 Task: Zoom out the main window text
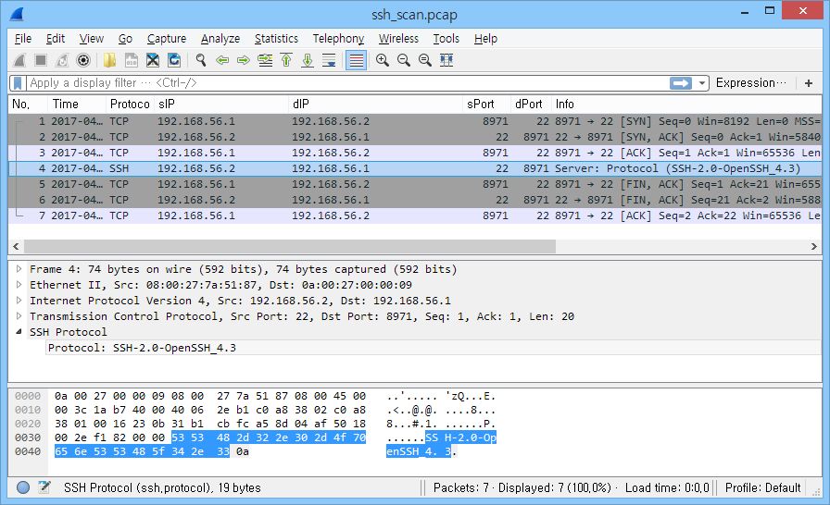[404, 60]
